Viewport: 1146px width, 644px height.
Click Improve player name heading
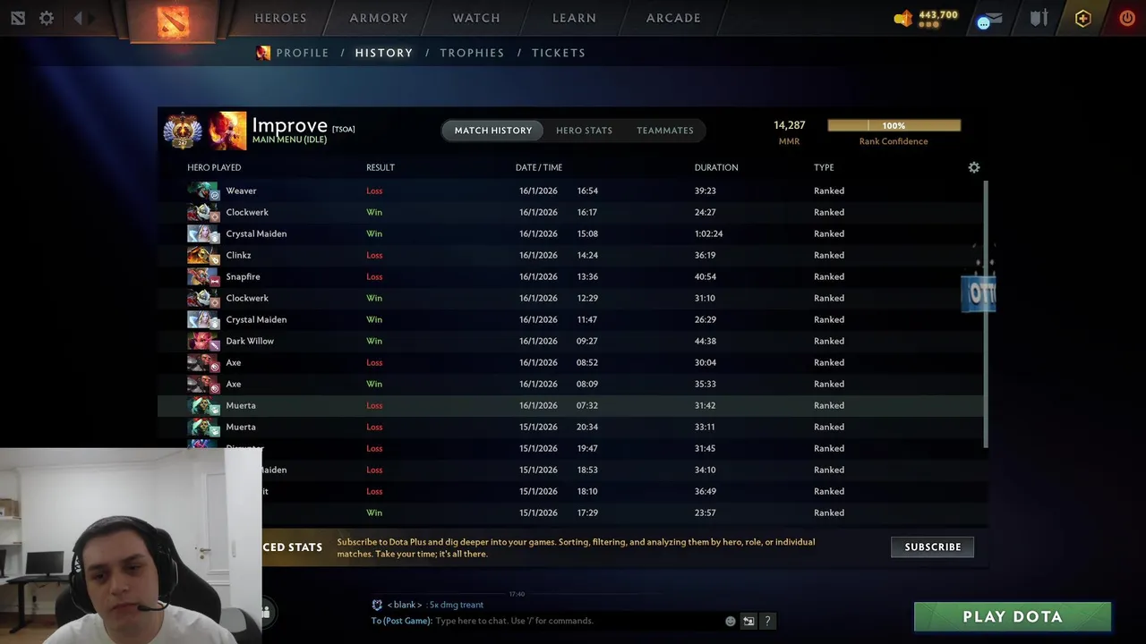(x=289, y=125)
